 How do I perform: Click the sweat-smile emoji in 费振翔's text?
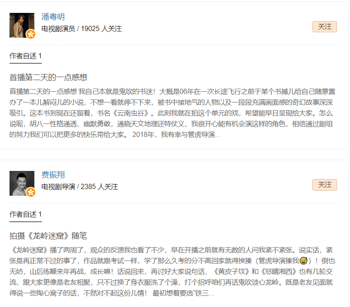click(x=303, y=260)
